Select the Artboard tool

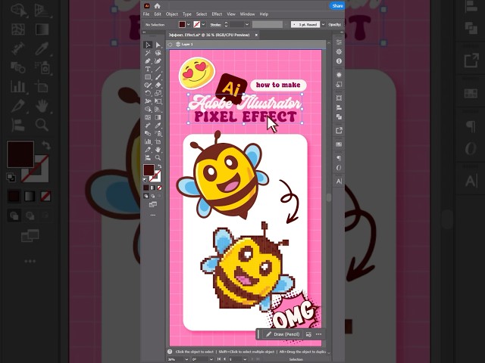click(x=158, y=141)
